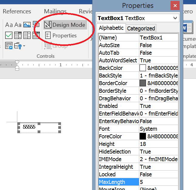Viewport: 196px width, 190px height.
Task: Select the MaxLength value field
Action: [x=158, y=182]
